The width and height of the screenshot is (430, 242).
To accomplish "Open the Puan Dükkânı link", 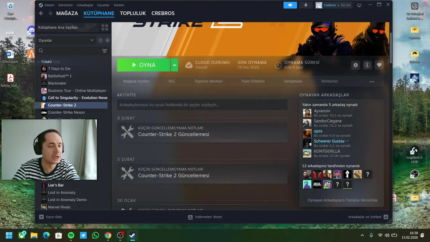I will pos(253,81).
